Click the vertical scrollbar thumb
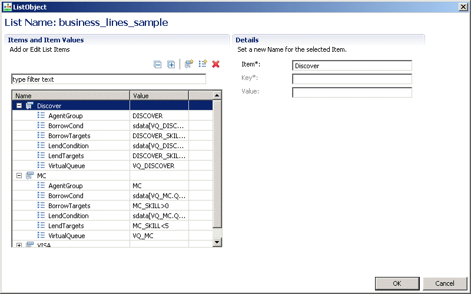The image size is (471, 294). [217, 164]
